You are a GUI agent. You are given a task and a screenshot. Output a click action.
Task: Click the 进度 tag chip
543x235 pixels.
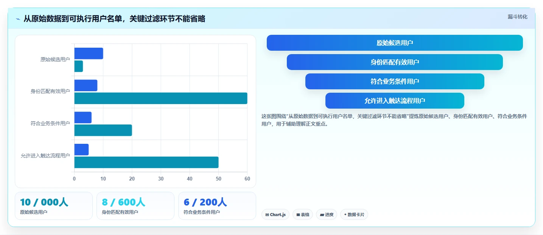pos(327,215)
